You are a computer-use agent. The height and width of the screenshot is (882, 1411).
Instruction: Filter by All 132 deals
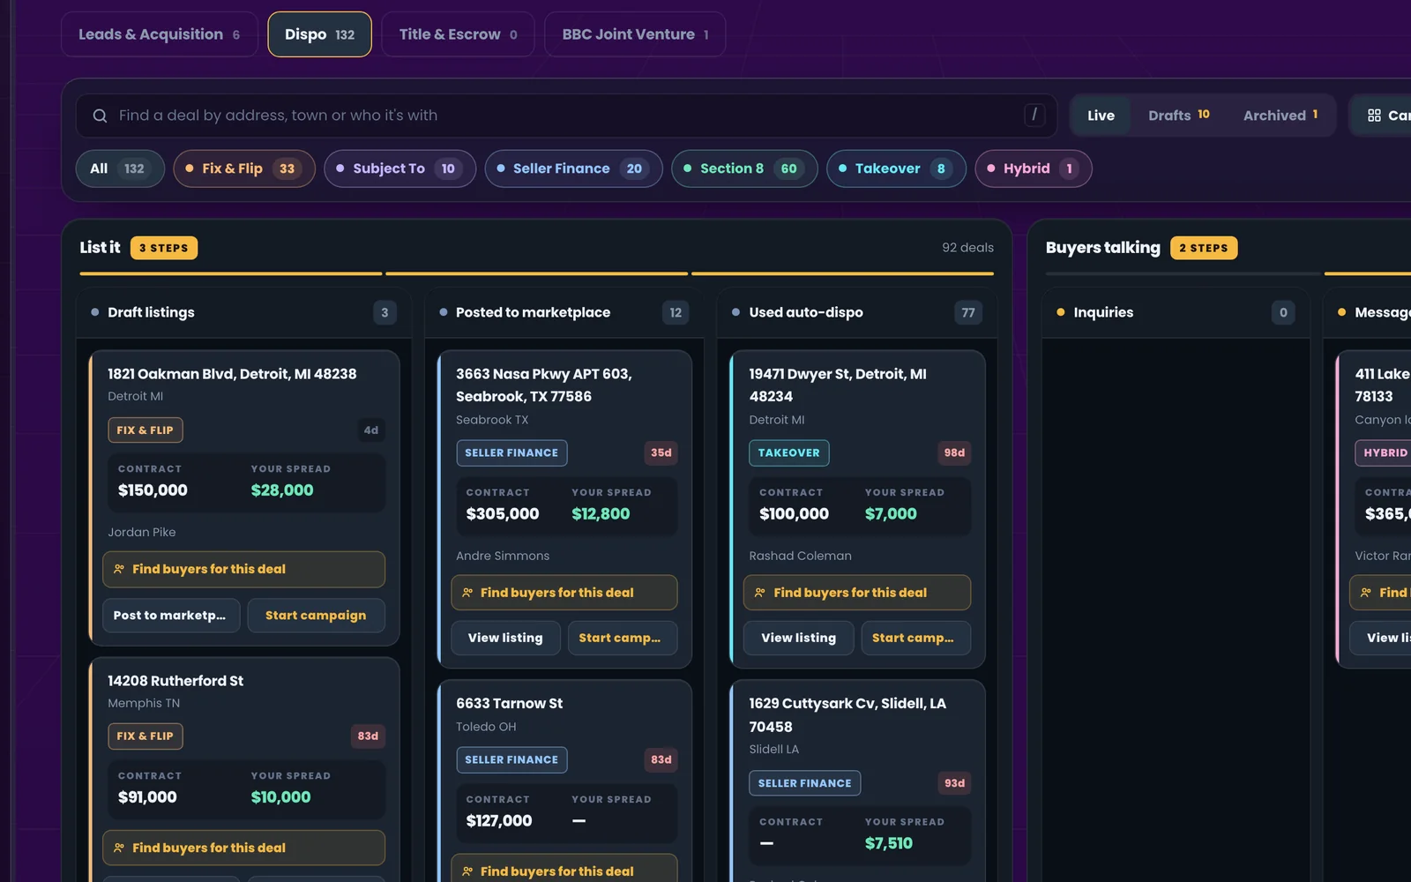coord(120,168)
